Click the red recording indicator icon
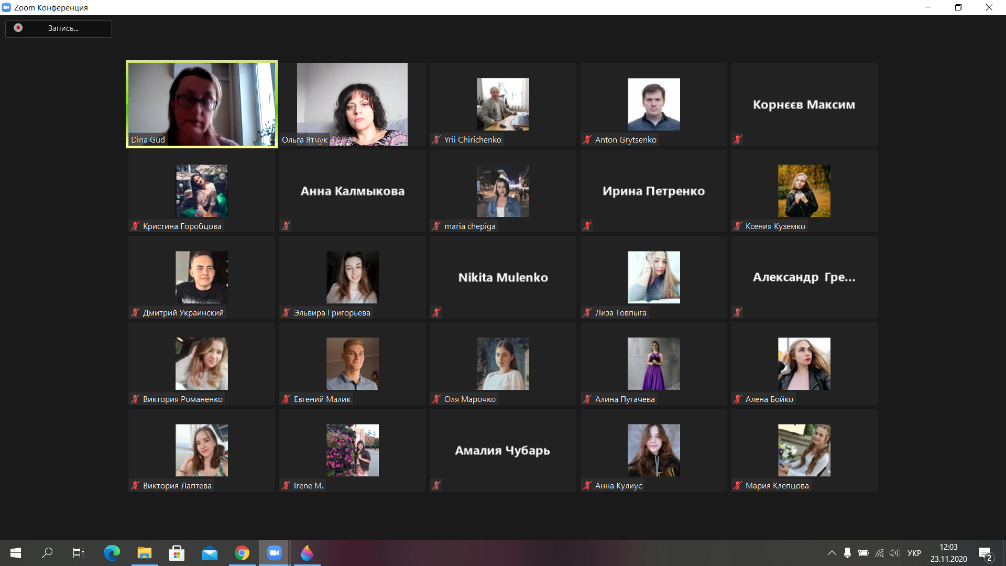 18,28
